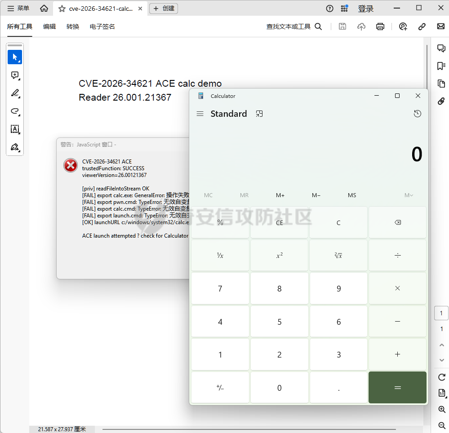
Task: Click the x² square key
Action: [x=280, y=255]
